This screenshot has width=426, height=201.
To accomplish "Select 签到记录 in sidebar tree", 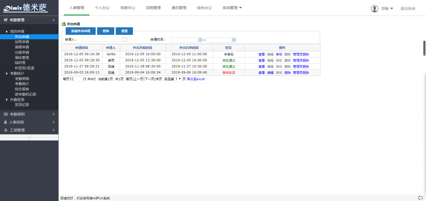I will pos(22,105).
